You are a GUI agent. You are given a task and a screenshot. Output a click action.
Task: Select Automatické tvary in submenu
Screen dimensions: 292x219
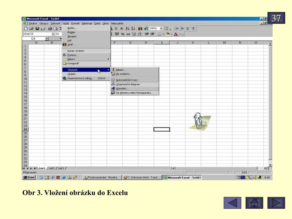click(x=135, y=80)
